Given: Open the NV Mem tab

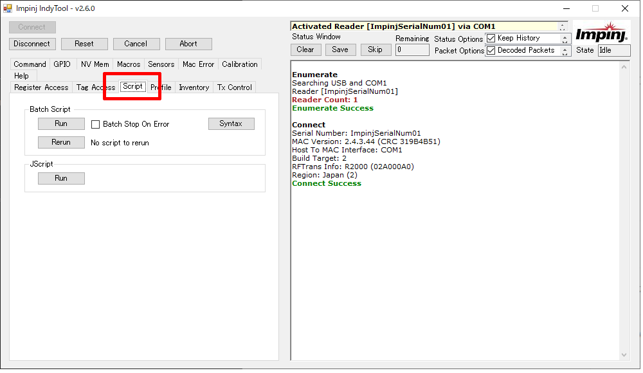Looking at the screenshot, I should pos(95,64).
